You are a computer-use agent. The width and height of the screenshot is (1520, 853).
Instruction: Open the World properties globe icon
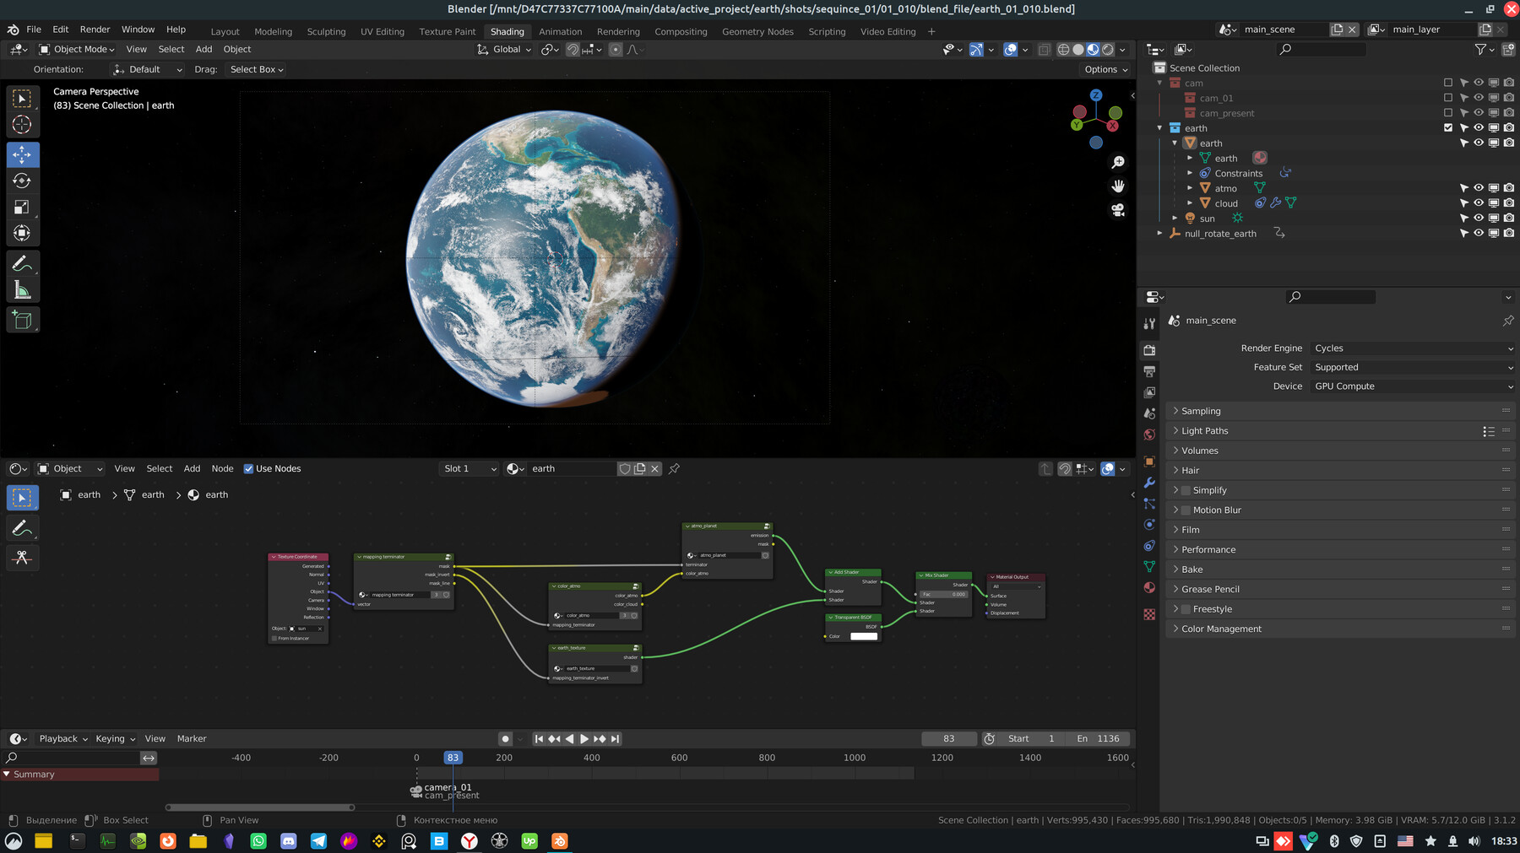click(x=1148, y=435)
